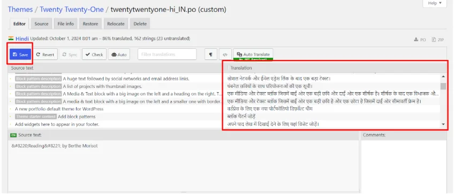Run the Check validation button
Viewport: 454px width, 194px height.
pyautogui.click(x=94, y=55)
